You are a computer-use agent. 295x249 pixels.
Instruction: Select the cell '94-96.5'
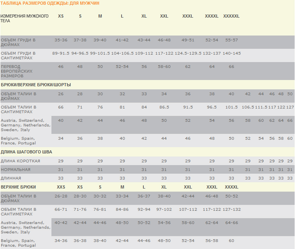[x=80, y=53]
